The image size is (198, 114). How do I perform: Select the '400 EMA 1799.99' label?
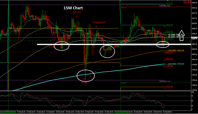pos(176,64)
